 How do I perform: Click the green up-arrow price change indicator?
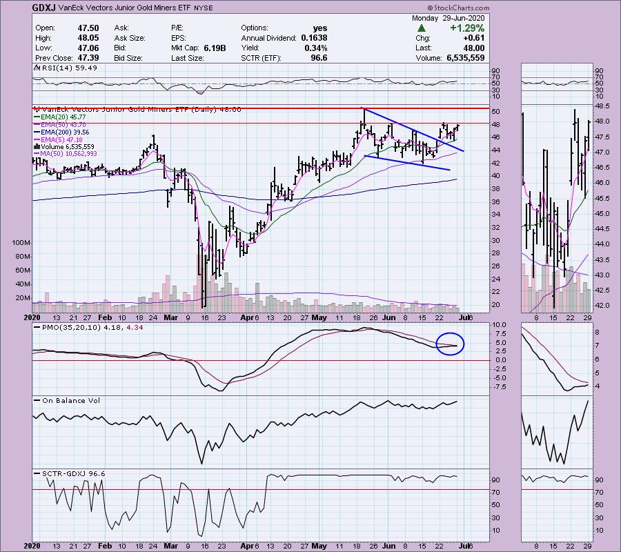[x=422, y=28]
